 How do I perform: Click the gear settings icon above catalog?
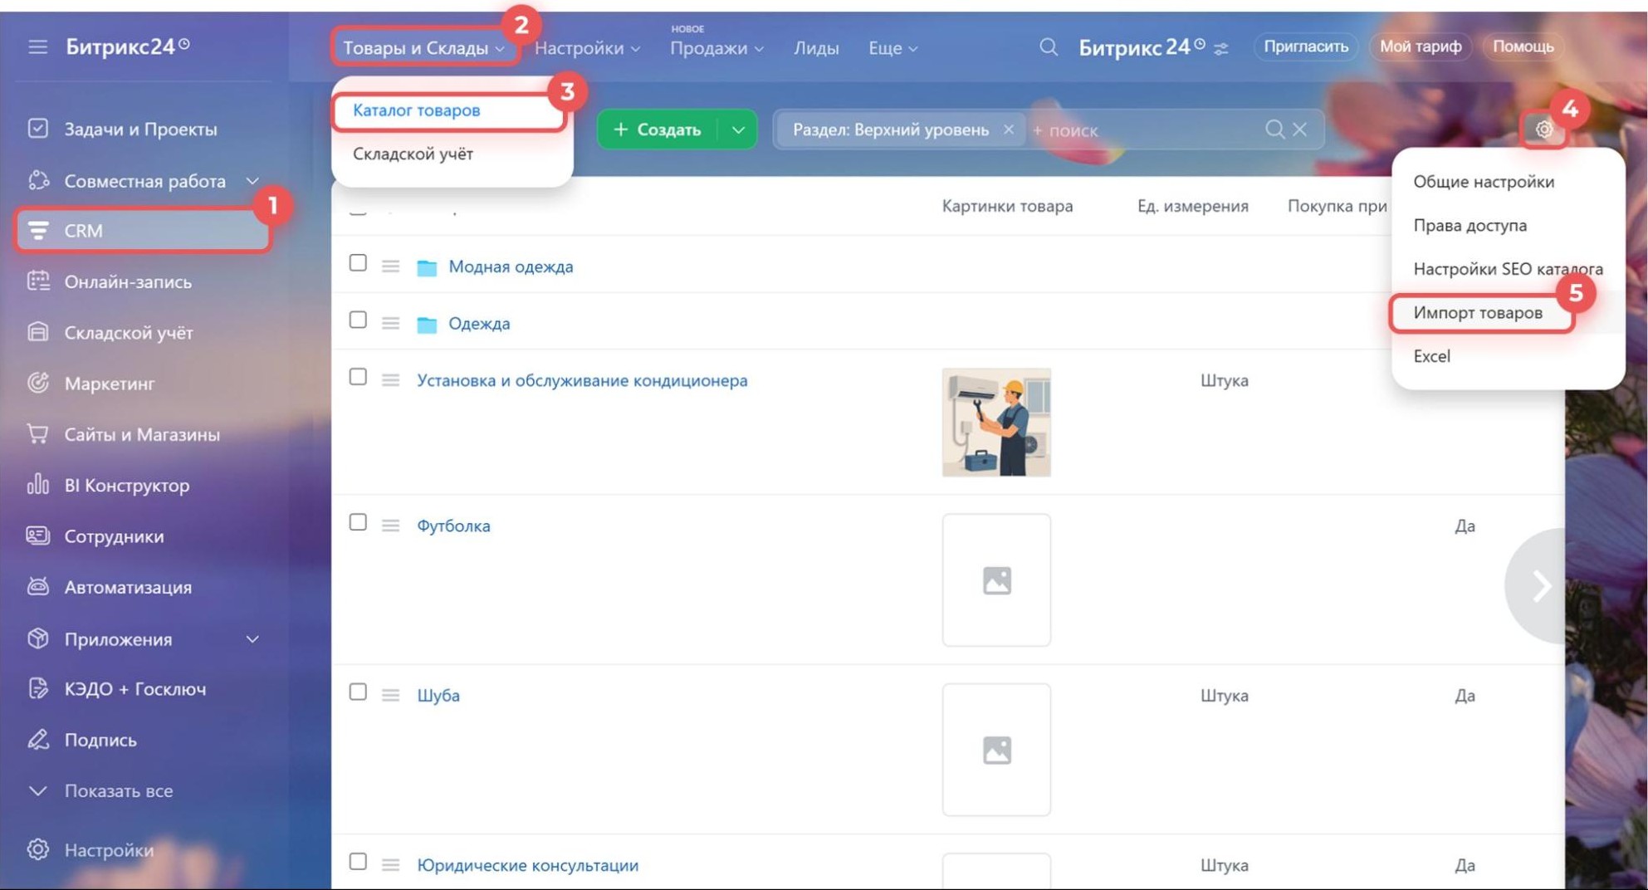pyautogui.click(x=1543, y=130)
